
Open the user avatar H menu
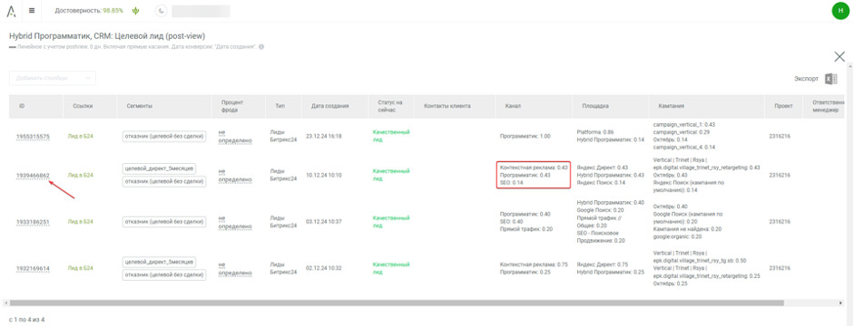[841, 11]
